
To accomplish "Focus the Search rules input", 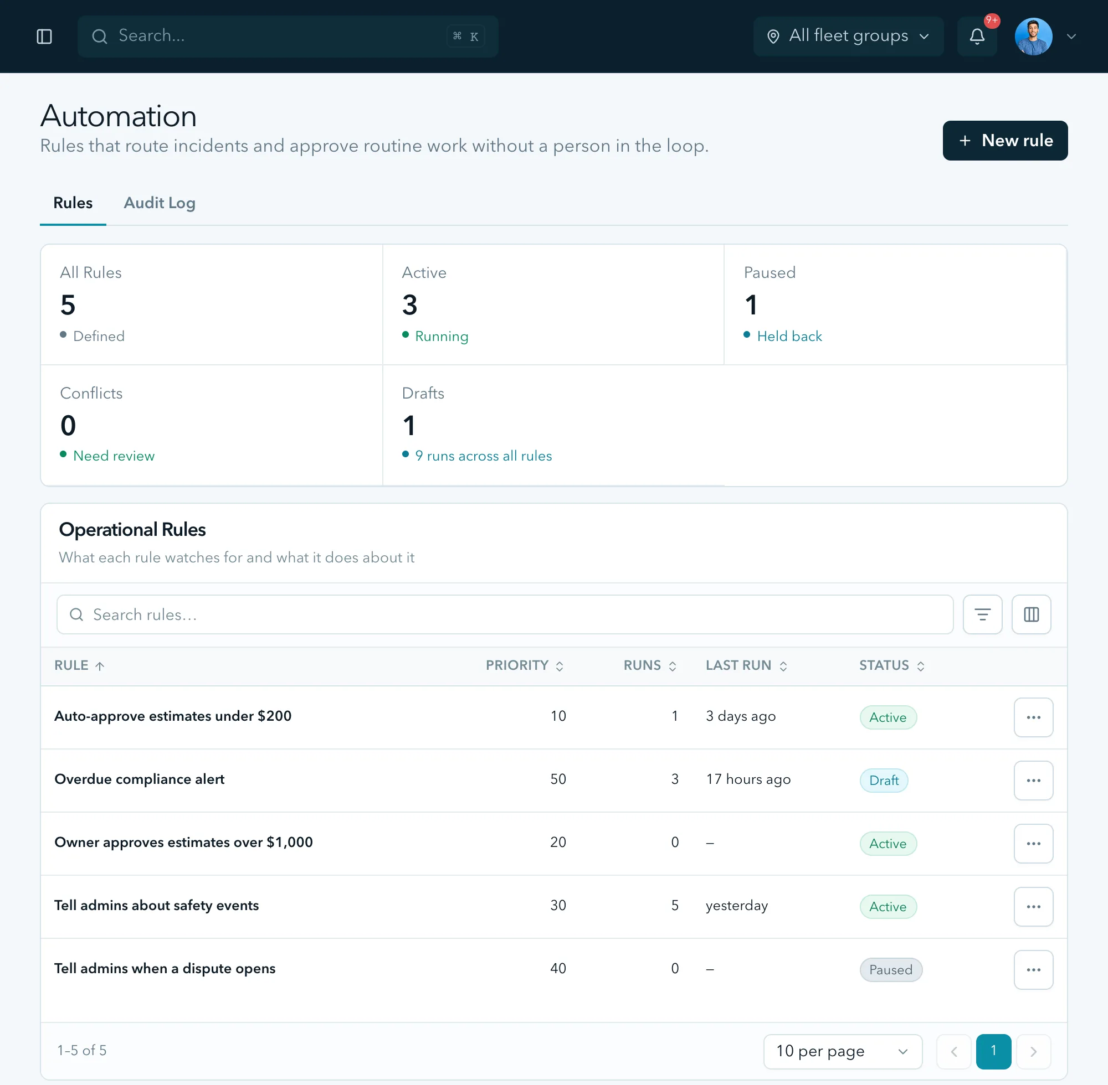I will point(505,614).
